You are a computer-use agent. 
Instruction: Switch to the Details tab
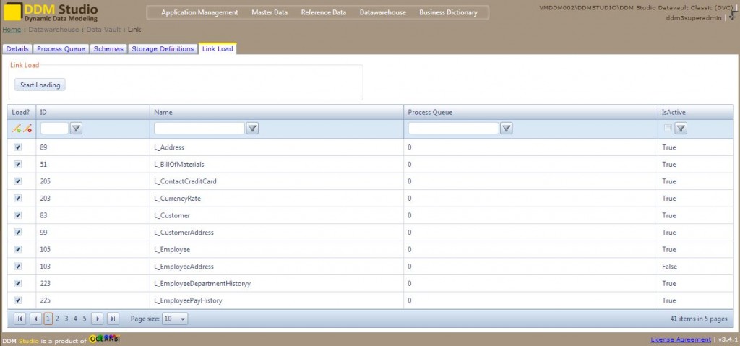(x=17, y=48)
